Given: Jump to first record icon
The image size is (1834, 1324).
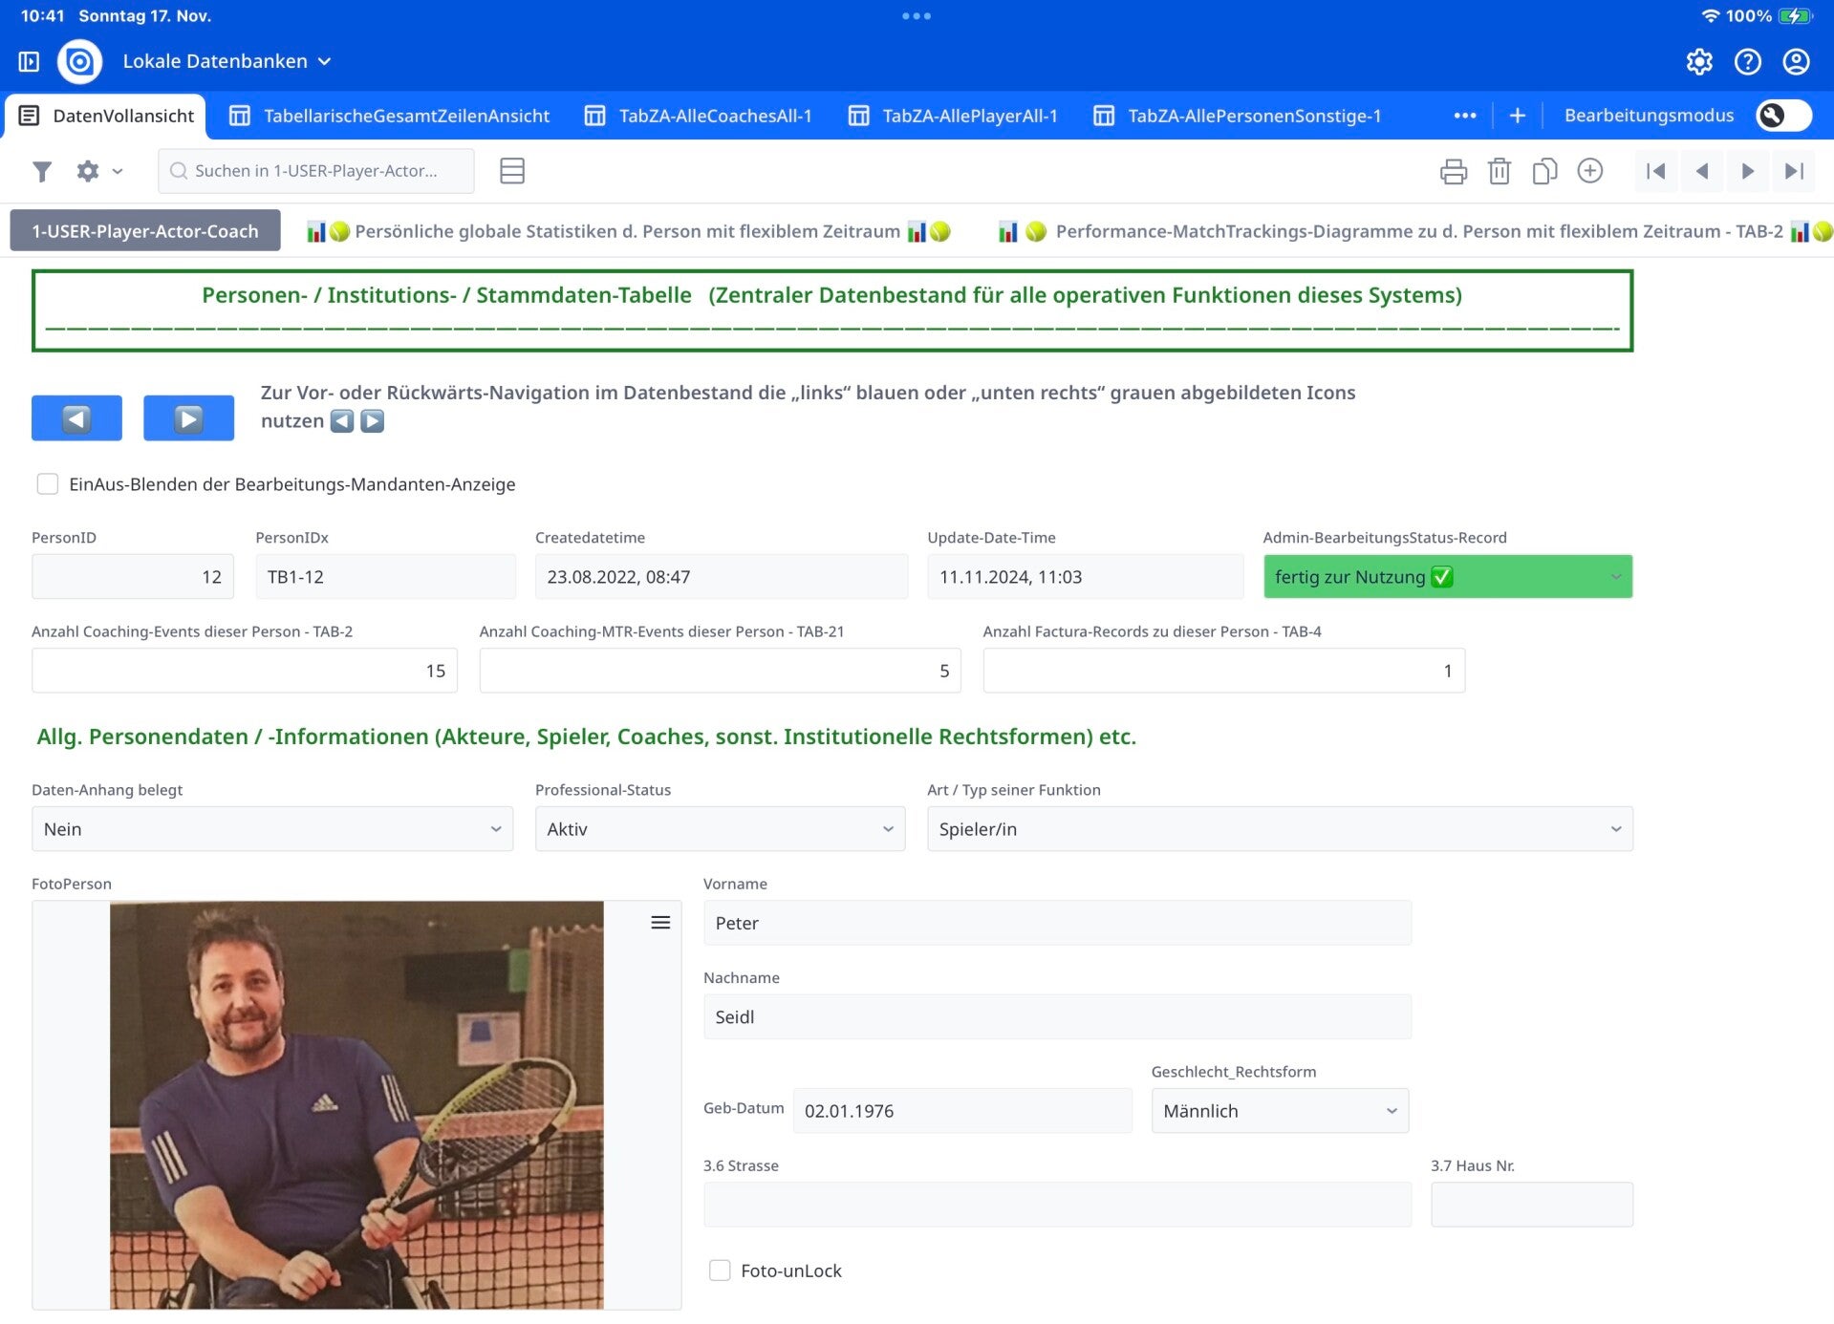Looking at the screenshot, I should [1655, 171].
